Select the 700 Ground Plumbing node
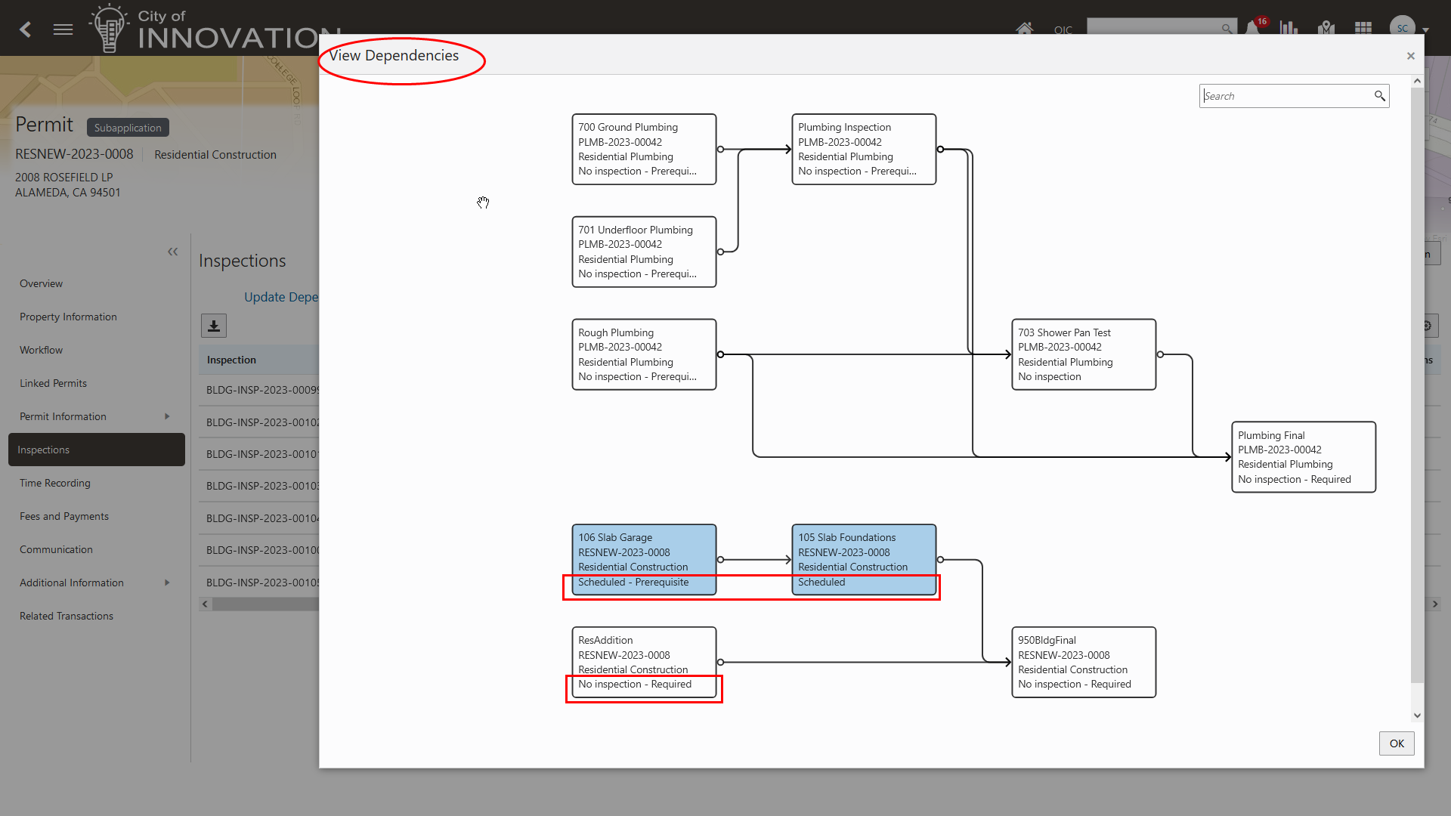This screenshot has height=816, width=1451. (x=644, y=150)
